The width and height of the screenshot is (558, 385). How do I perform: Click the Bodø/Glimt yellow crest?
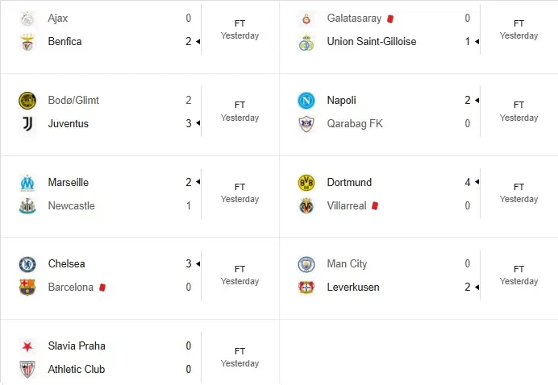[x=27, y=101]
